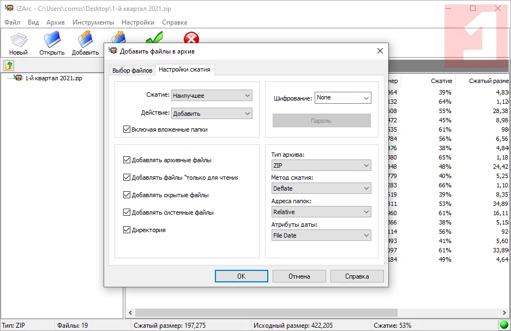
Task: Click status bar text Тип: ZIP
Action: pos(14,325)
